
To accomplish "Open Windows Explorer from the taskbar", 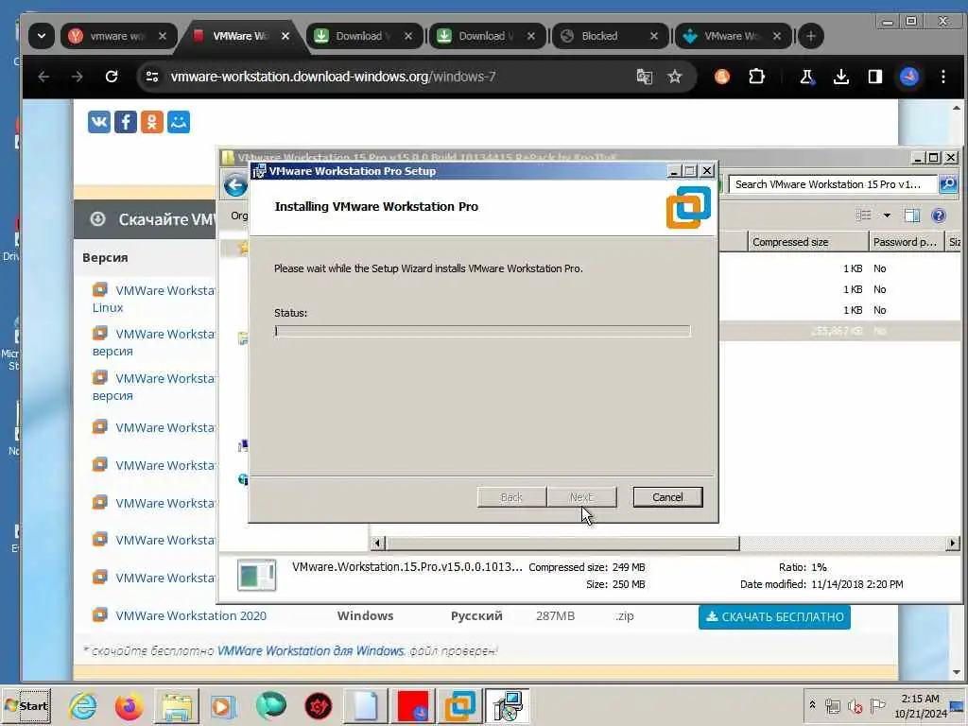I will 177,705.
